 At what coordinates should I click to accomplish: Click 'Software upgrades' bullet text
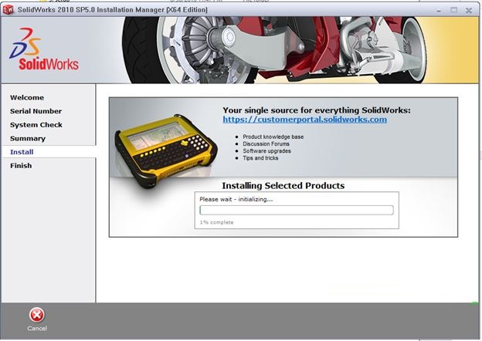[x=266, y=151]
